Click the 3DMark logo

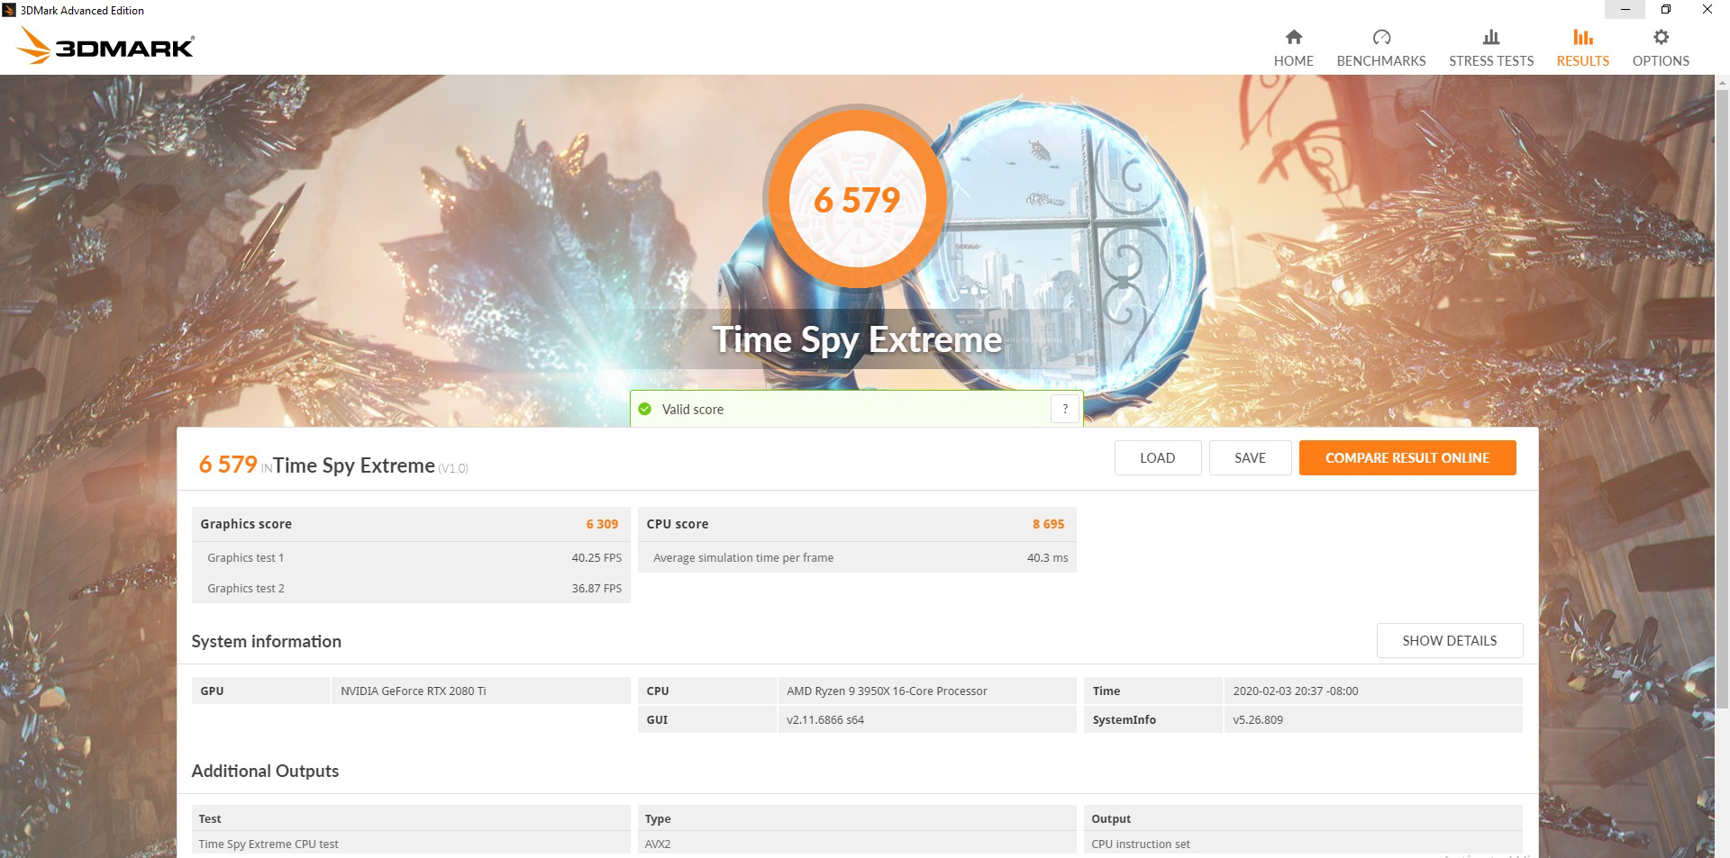pos(106,46)
